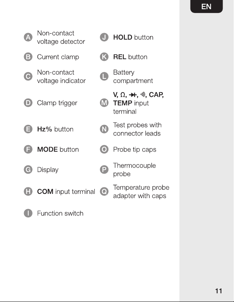This screenshot has height=302, width=234.
Task: Select the COM input terminal label
Action: [66, 192]
